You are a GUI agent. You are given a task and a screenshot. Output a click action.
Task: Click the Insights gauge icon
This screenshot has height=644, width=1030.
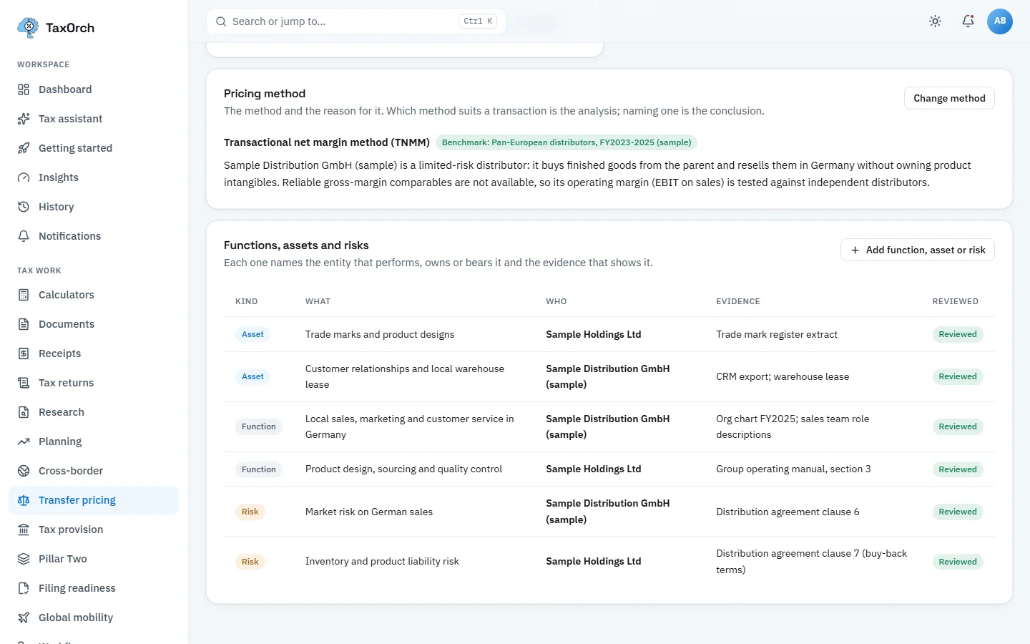[x=24, y=177]
